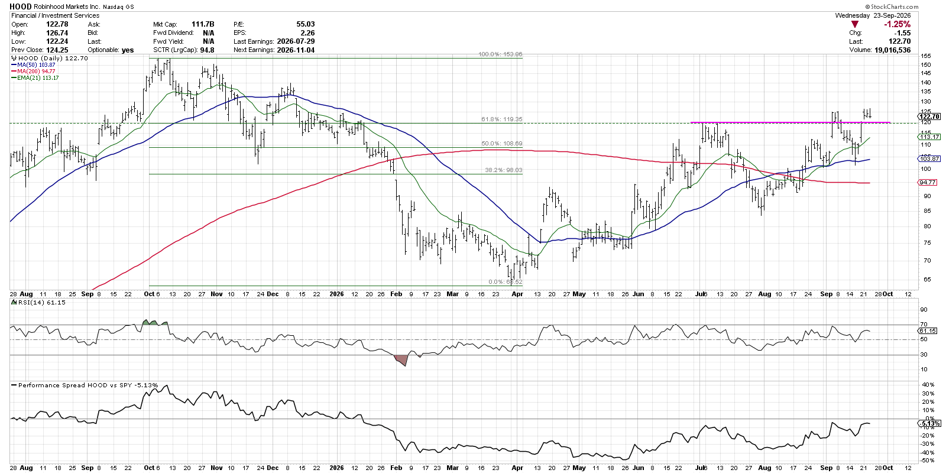Click the red down-arrow change indicator
This screenshot has width=946, height=473.
(854, 24)
